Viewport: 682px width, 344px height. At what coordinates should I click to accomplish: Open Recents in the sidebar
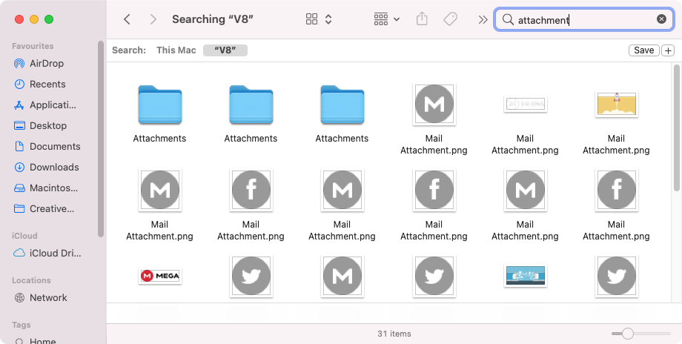[47, 85]
